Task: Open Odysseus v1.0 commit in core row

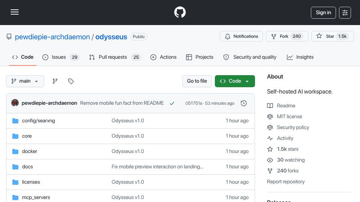Action: (x=127, y=136)
